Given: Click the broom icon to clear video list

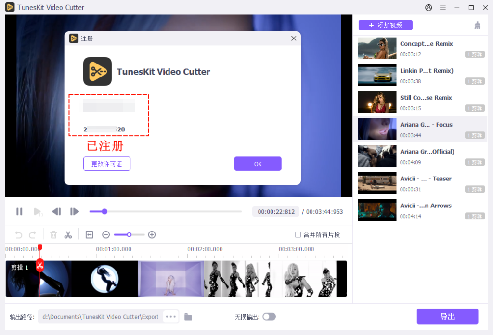Looking at the screenshot, I should tap(477, 25).
